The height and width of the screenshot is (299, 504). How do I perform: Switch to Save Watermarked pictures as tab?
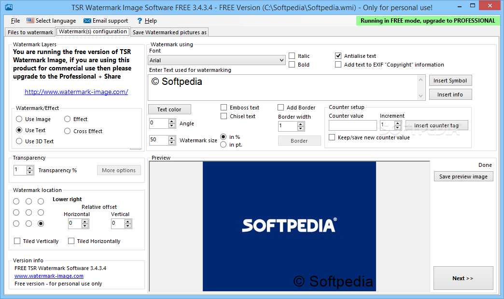coord(169,32)
